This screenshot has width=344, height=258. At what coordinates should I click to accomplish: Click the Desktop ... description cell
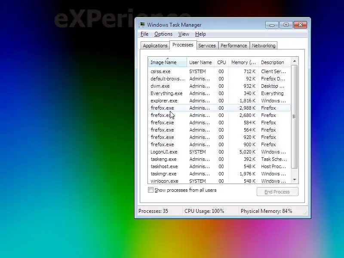(x=273, y=86)
